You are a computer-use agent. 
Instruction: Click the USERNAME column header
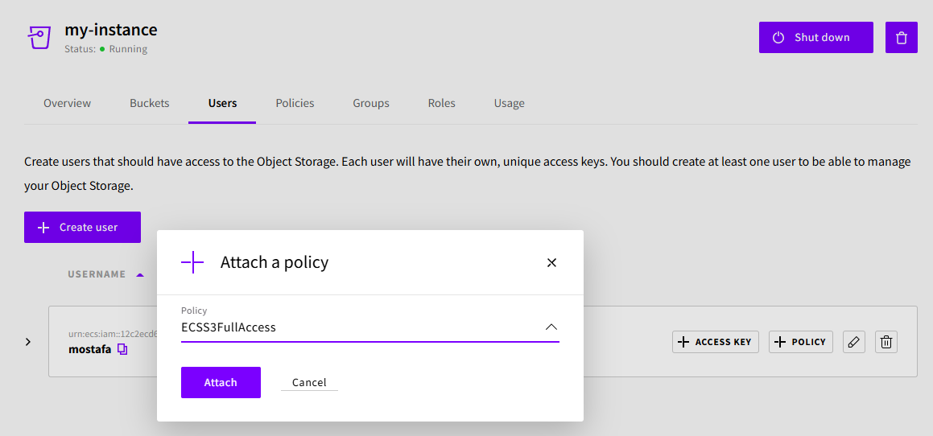[97, 274]
